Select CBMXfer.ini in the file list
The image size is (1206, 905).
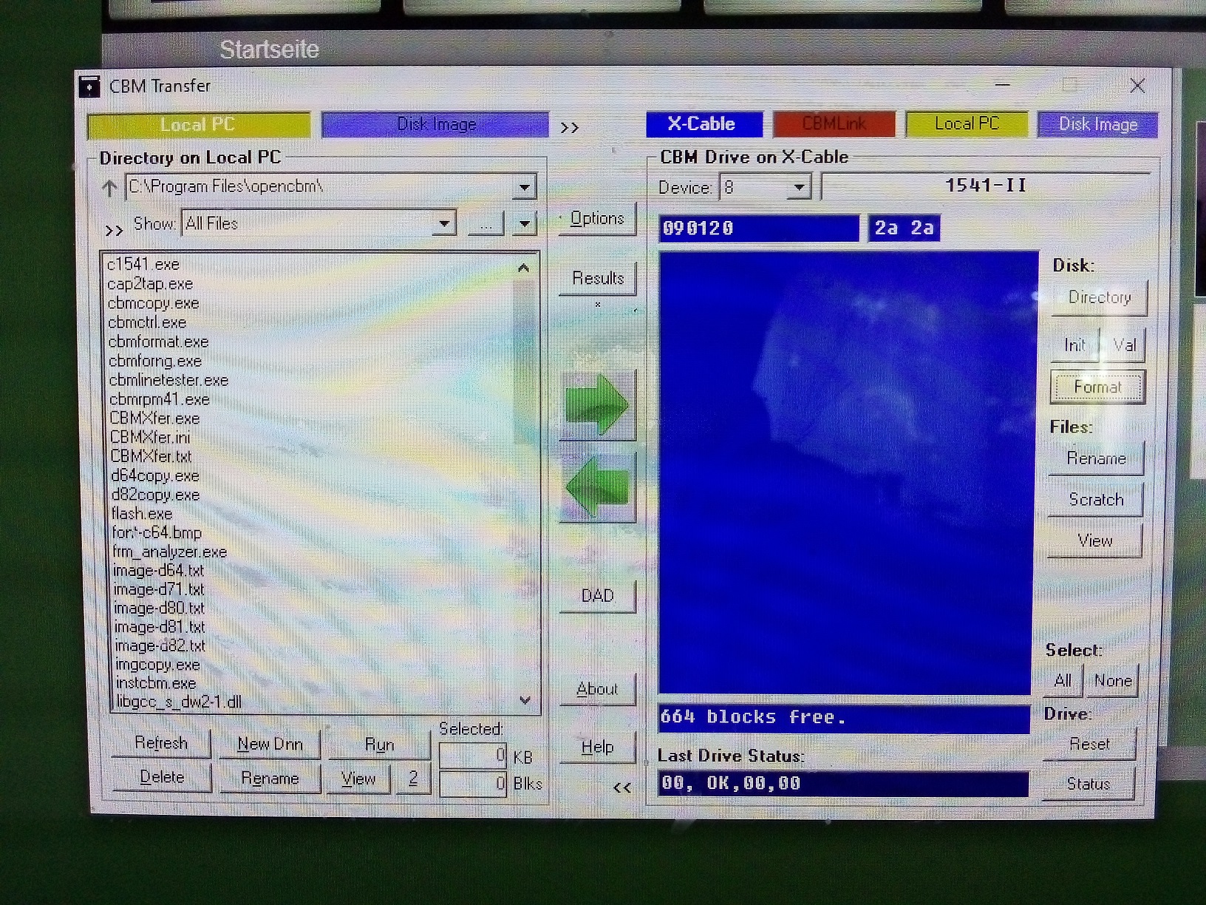150,438
